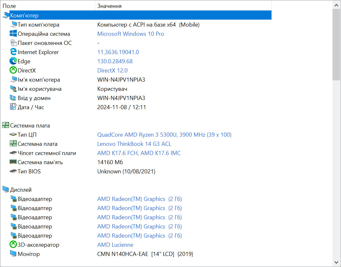This screenshot has height=267, width=341.
Task: Click the Комп'ютер section icon
Action: pyautogui.click(x=6, y=15)
